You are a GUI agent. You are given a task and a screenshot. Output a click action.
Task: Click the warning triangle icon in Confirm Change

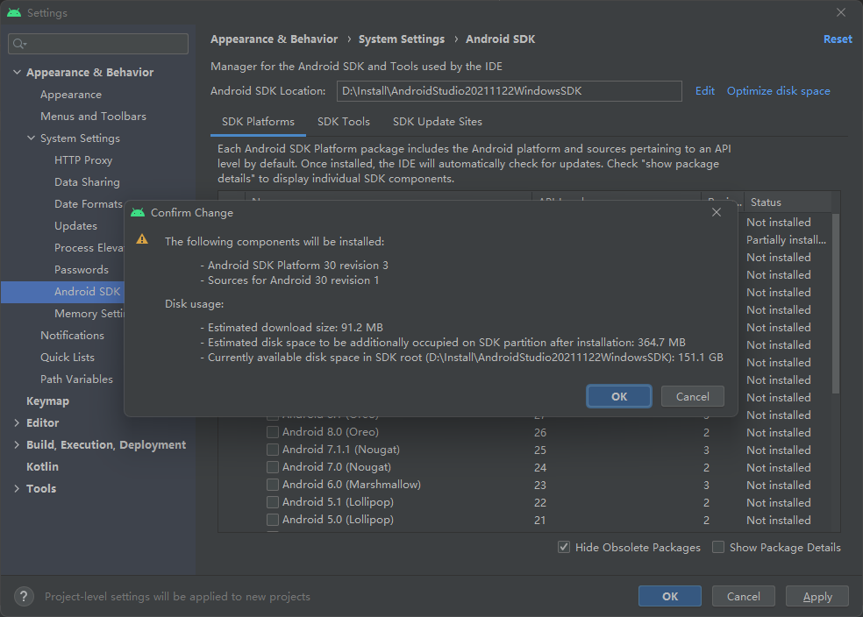click(142, 239)
